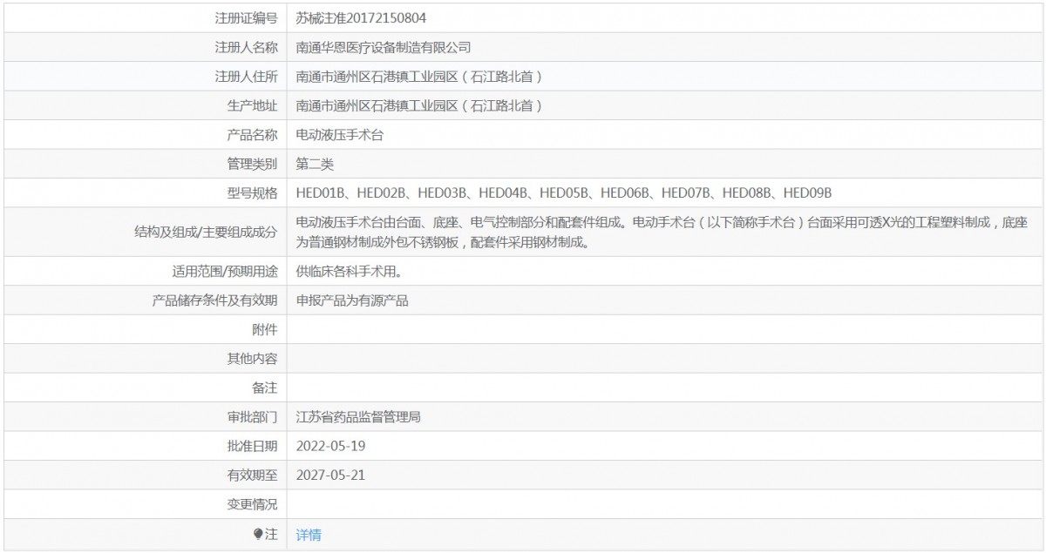The height and width of the screenshot is (553, 1046).
Task: Select management class 第二类
Action: pos(316,164)
